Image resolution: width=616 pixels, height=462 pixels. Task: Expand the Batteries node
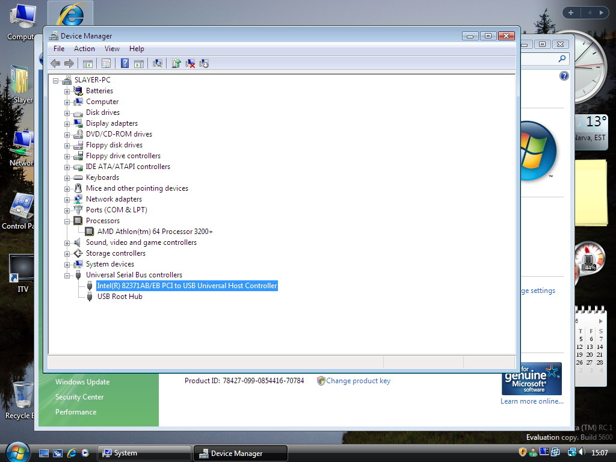(67, 91)
